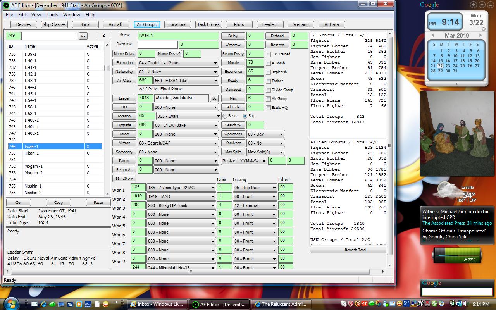
Task: Open Windows Mail quick launch icon
Action: (x=34, y=304)
